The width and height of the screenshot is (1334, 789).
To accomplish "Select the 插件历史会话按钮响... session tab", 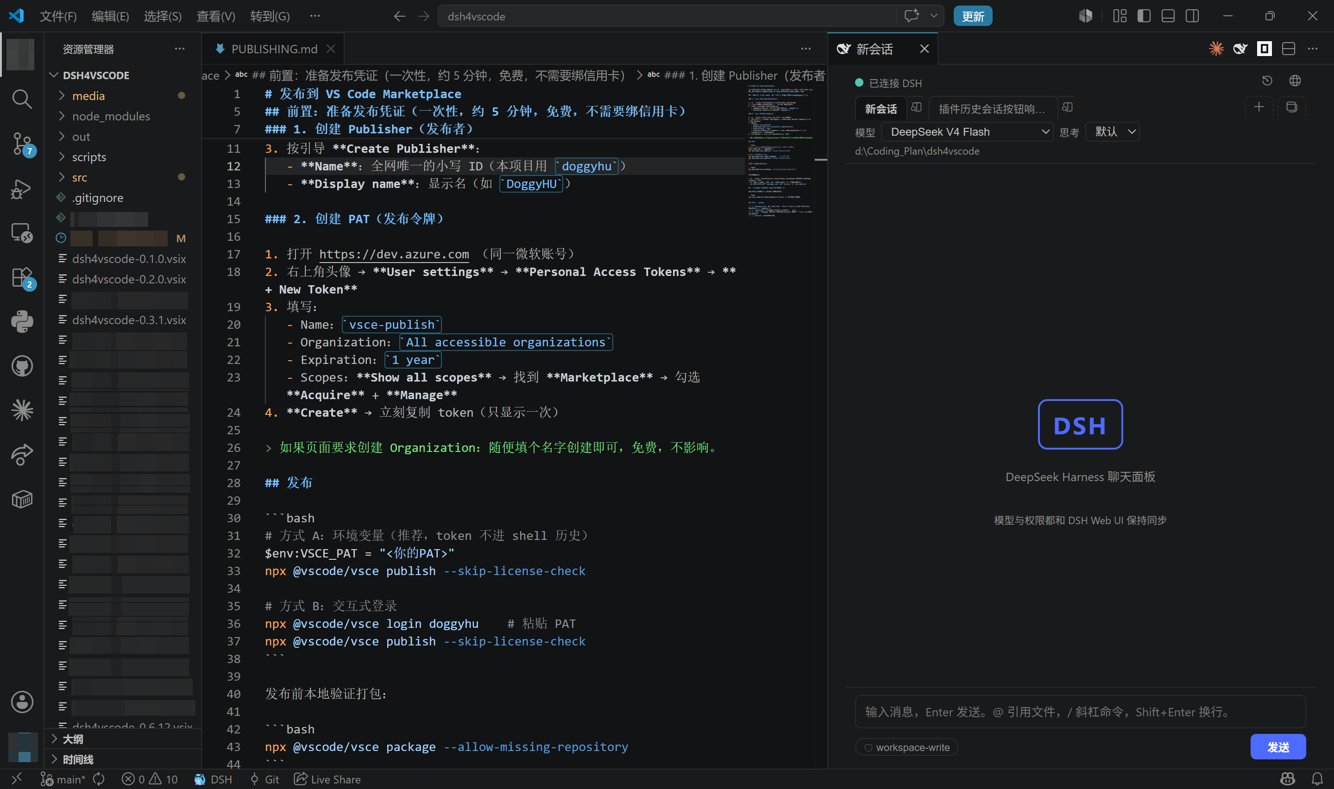I will 992,108.
